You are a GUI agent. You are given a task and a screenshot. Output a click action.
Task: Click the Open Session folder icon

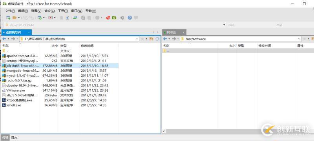(14, 18)
